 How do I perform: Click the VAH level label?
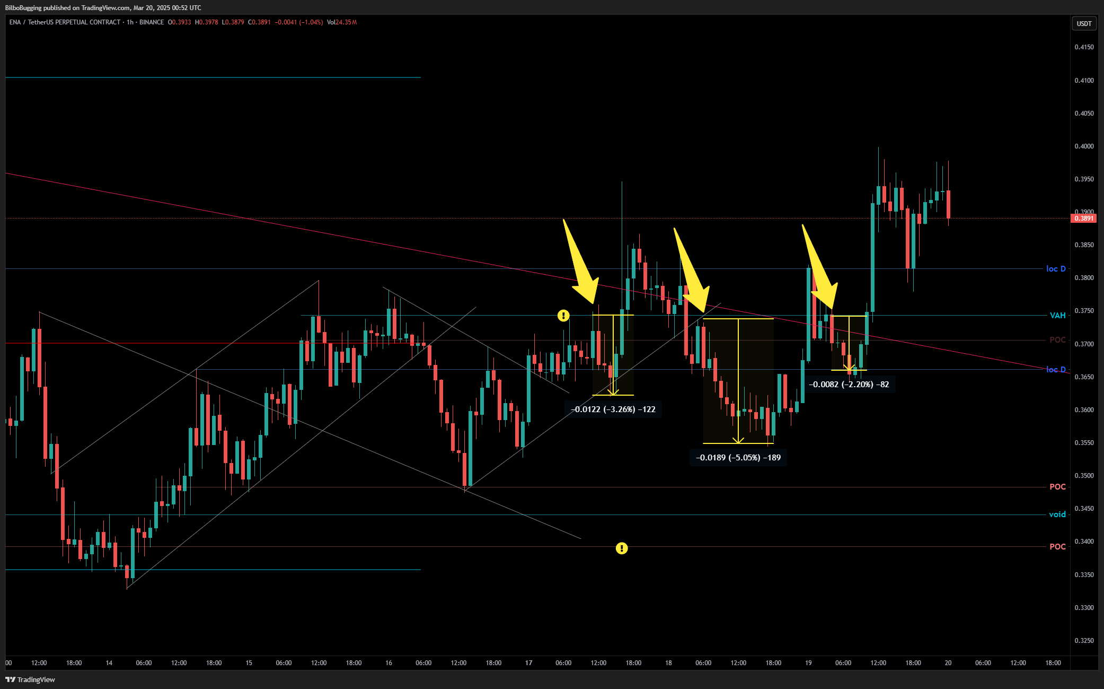point(1057,316)
